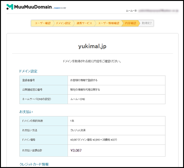Screen dimensions: 184x168
Task: Click the 登録者番号 row label
Action: 29,80
